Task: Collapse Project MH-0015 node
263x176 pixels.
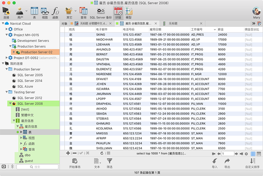Action: pyautogui.click(x=6, y=34)
